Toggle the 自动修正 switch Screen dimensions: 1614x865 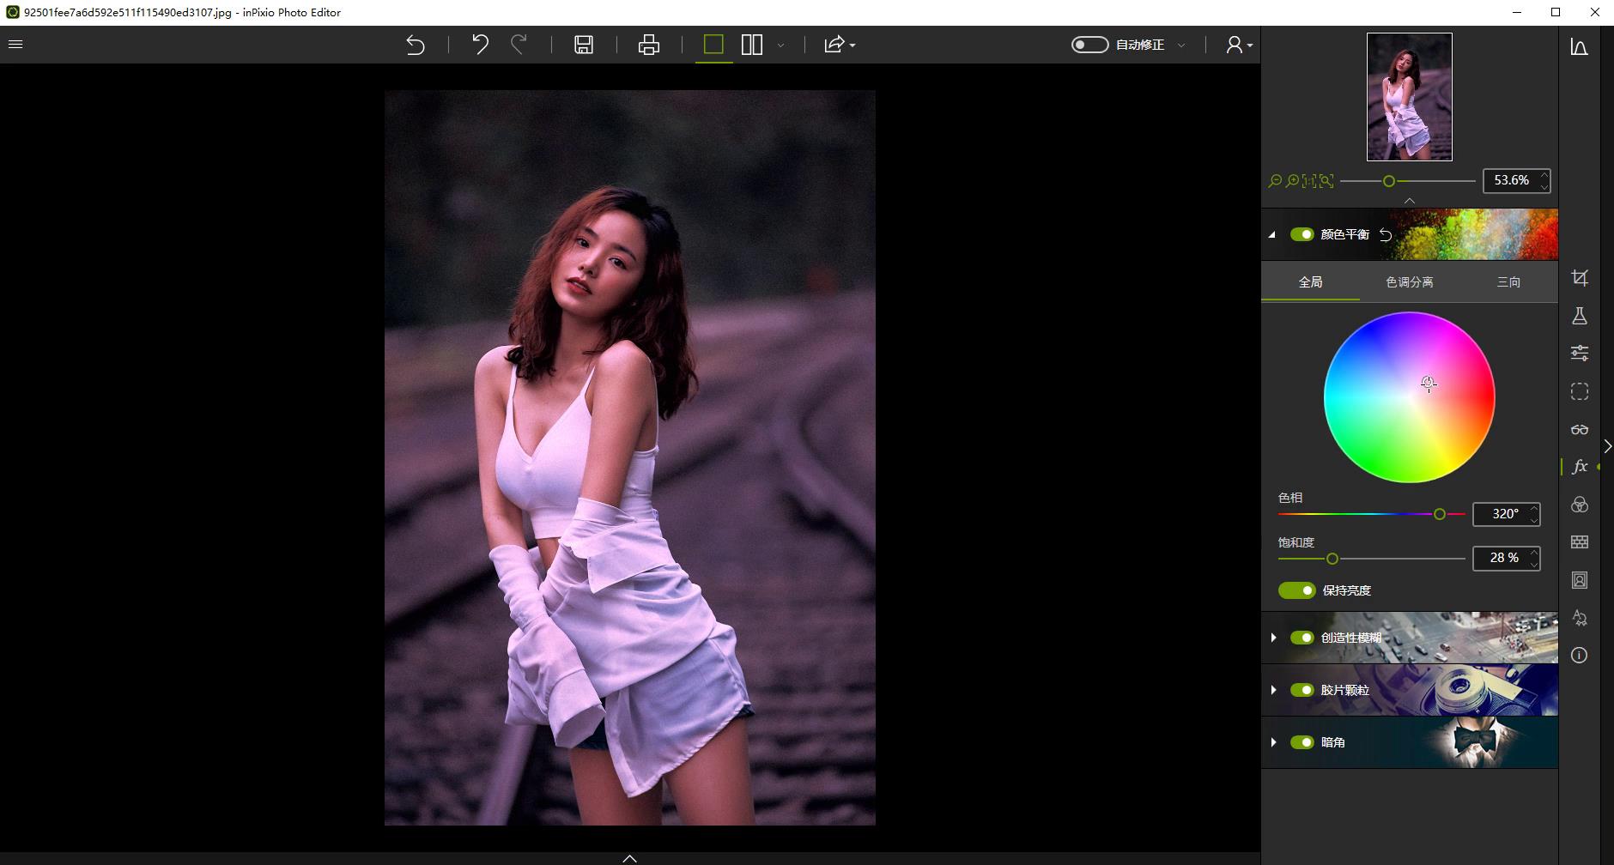1090,45
